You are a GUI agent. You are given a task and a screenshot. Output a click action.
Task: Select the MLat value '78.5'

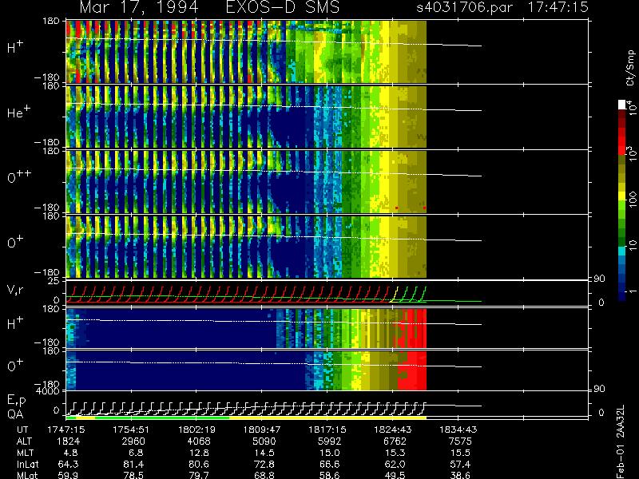133,475
